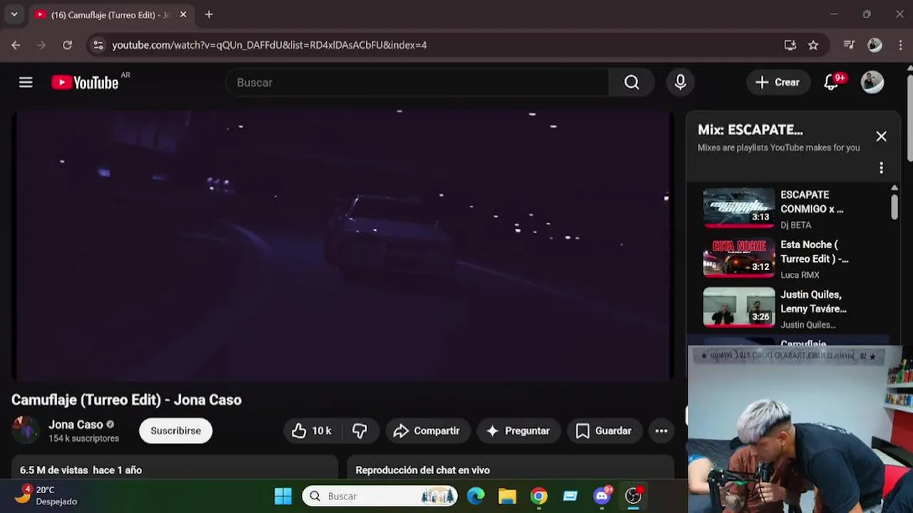Click the taskbar Buscar search box
Image resolution: width=913 pixels, height=513 pixels.
(x=379, y=496)
